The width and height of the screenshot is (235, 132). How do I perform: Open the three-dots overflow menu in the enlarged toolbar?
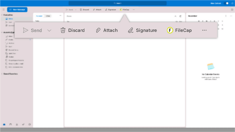tap(204, 30)
